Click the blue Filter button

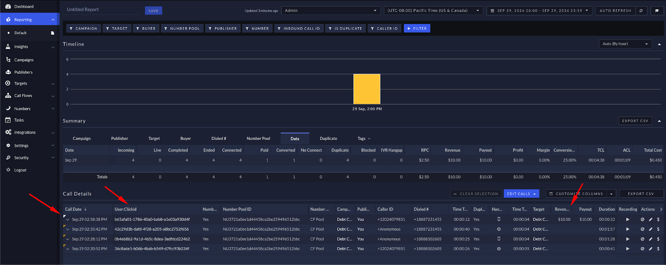(417, 29)
